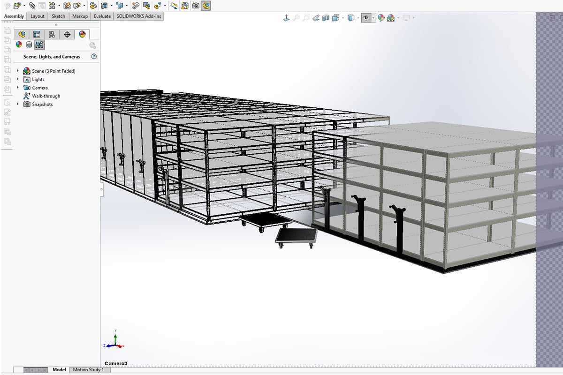This screenshot has width=563, height=375.
Task: Open the Display Style dropdown arrow
Action: [358, 18]
